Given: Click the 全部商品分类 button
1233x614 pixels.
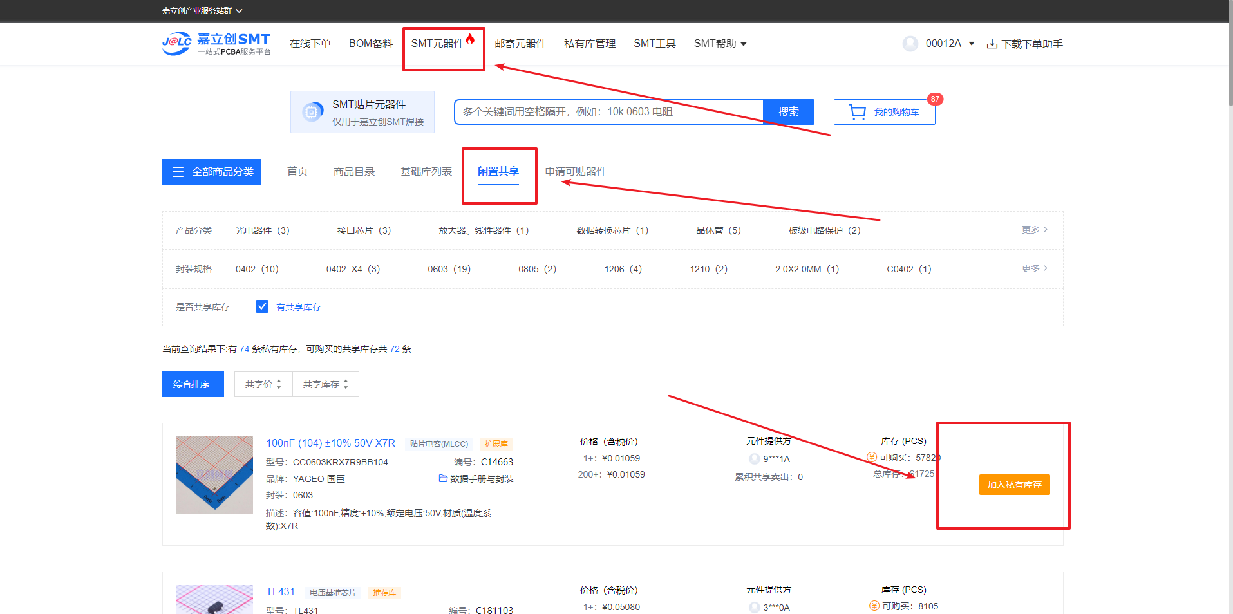Looking at the screenshot, I should click(212, 172).
